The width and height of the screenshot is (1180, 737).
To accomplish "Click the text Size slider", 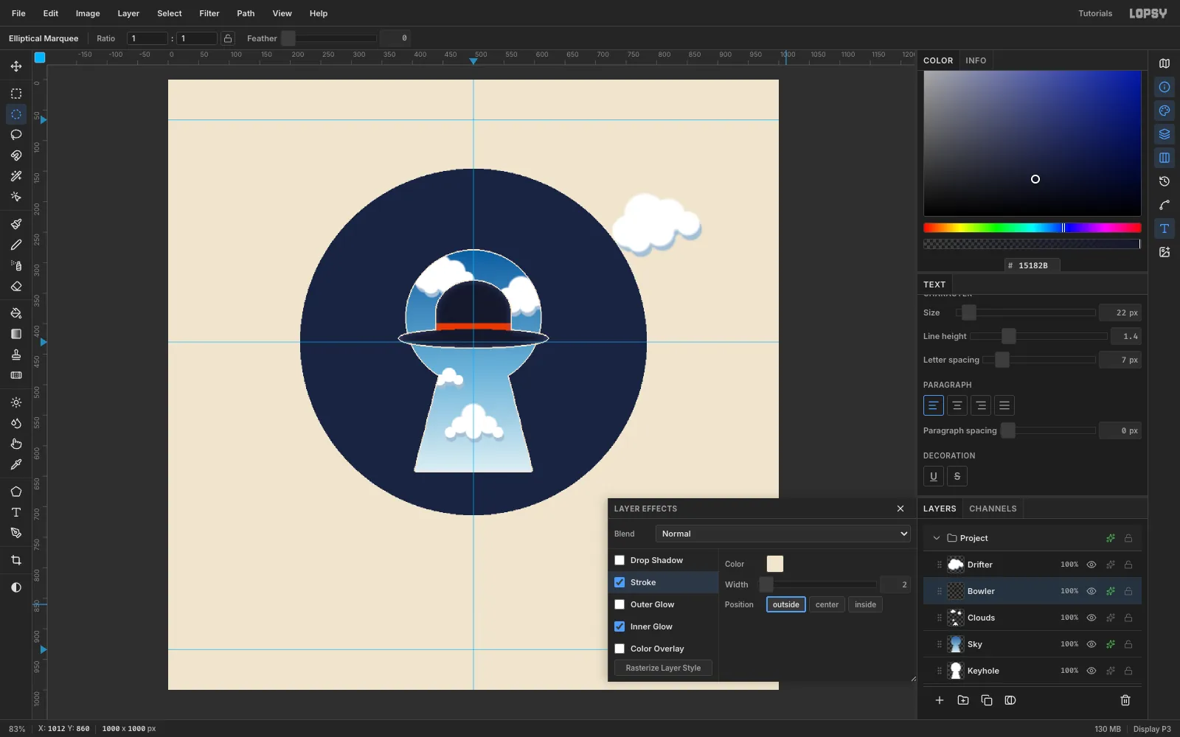I will click(x=1025, y=312).
